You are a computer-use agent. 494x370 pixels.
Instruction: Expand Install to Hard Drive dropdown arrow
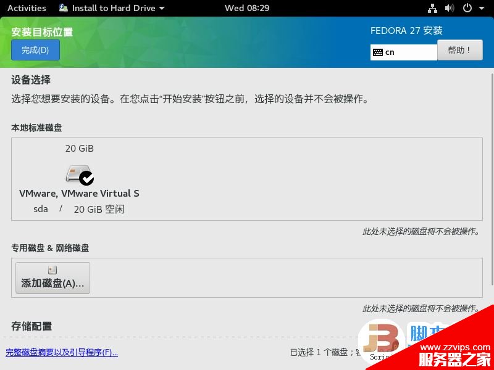coord(162,9)
